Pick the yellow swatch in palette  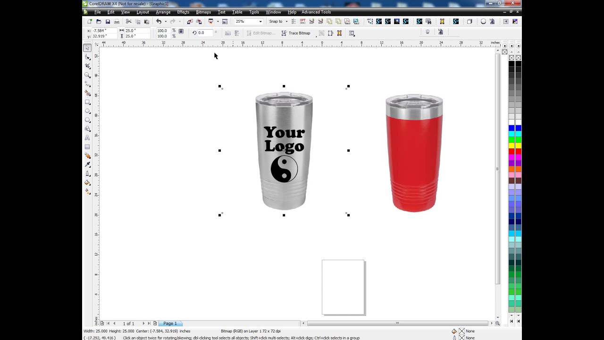(x=512, y=145)
